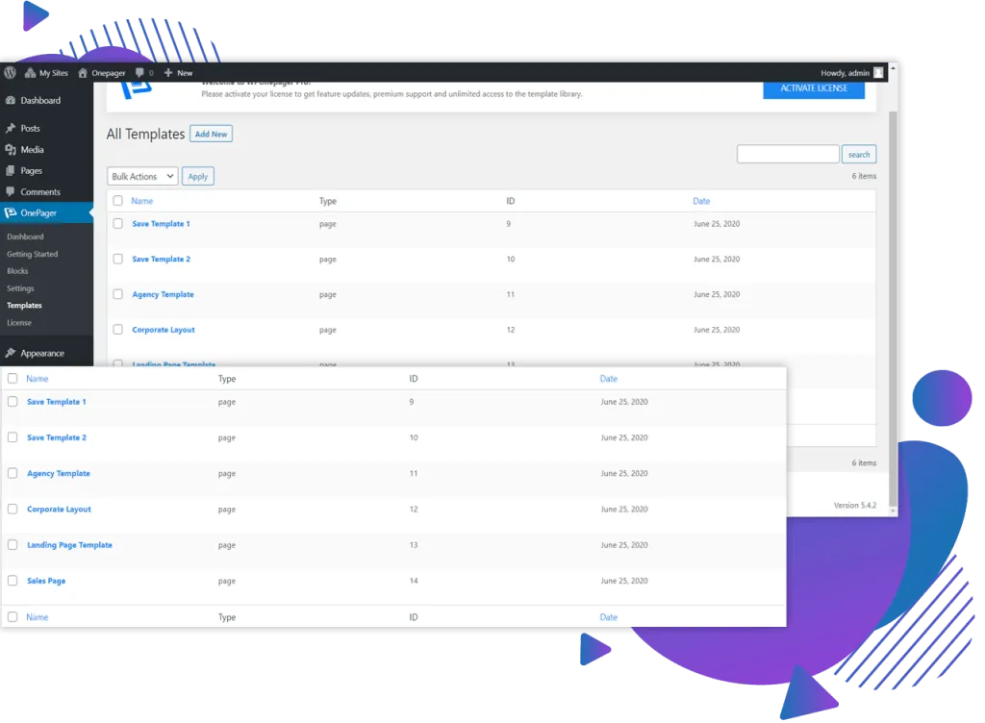The image size is (985, 723).
Task: Check Corporate Layout in back window
Action: click(117, 329)
